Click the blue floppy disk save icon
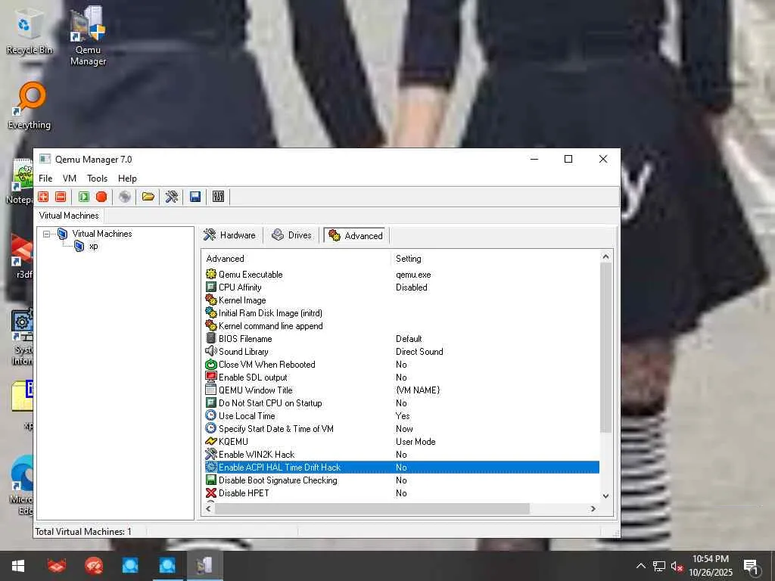Image resolution: width=775 pixels, height=581 pixels. pos(195,197)
